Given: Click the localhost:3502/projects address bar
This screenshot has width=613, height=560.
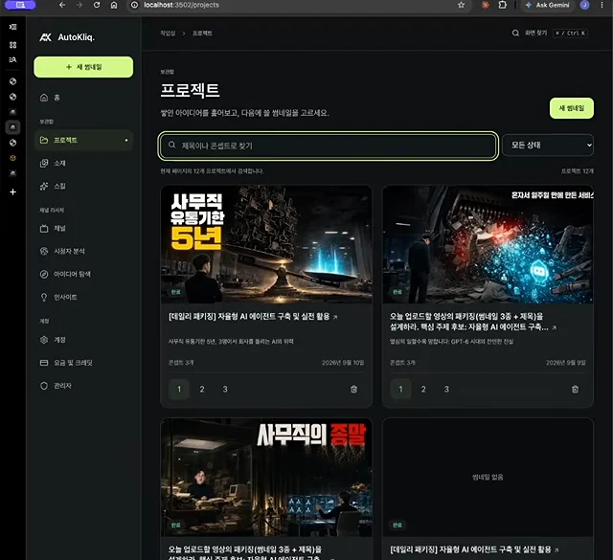Looking at the screenshot, I should [x=297, y=5].
